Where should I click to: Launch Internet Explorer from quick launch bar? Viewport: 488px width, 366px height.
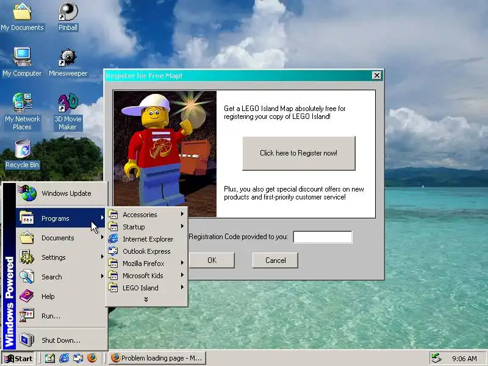pos(64,358)
